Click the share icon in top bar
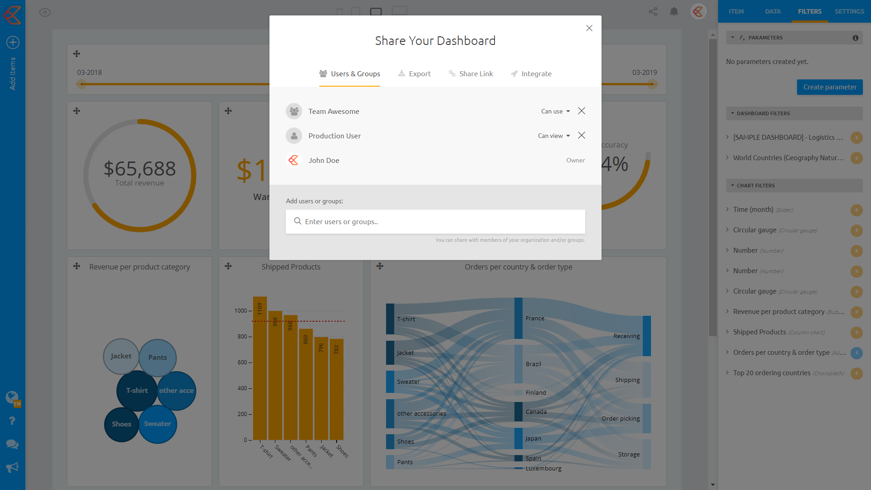This screenshot has height=490, width=871. click(653, 12)
